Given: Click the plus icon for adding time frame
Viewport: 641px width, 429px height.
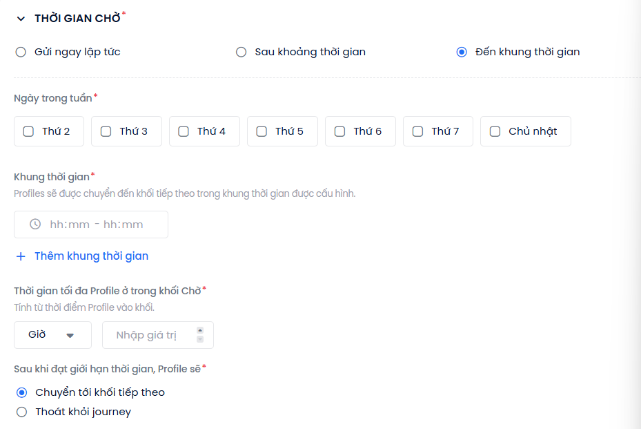Looking at the screenshot, I should (x=21, y=256).
